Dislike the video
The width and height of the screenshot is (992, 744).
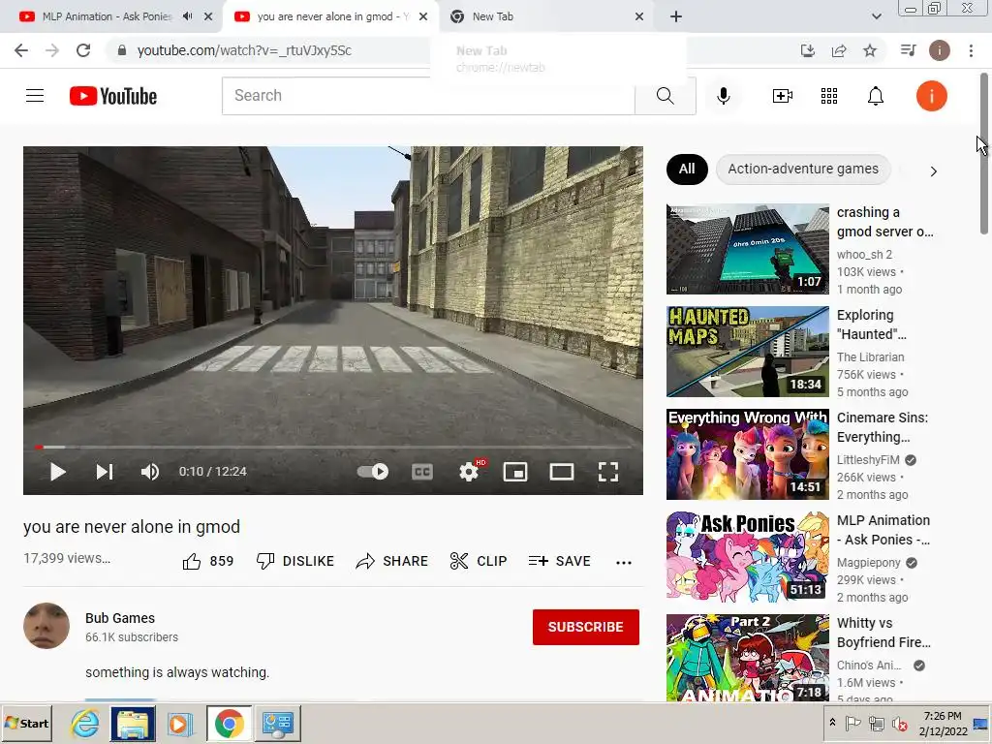[x=295, y=561]
